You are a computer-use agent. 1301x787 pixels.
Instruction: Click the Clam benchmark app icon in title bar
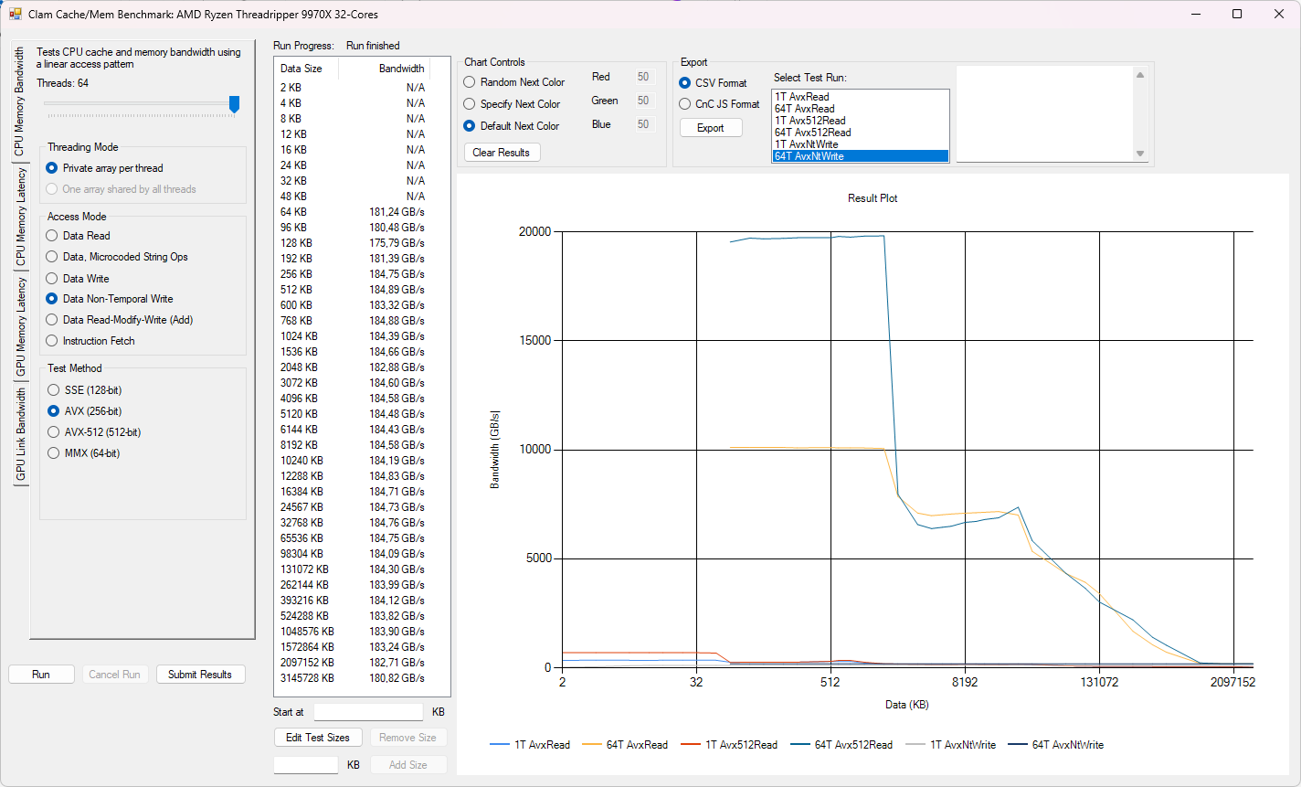[16, 15]
